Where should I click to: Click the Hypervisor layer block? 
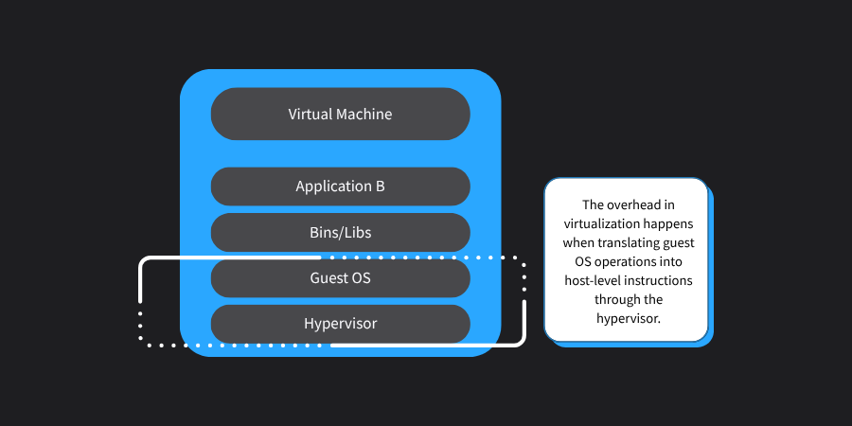pyautogui.click(x=340, y=324)
